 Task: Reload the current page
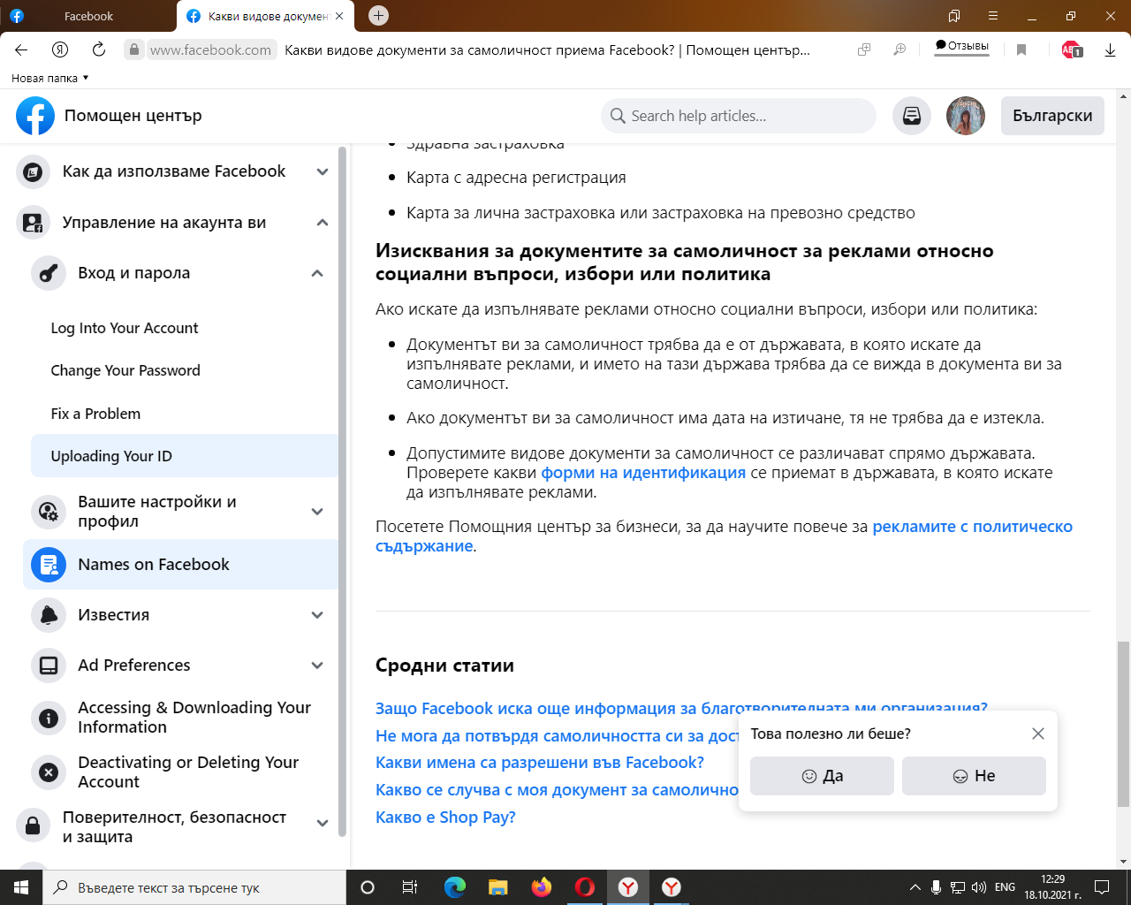[x=99, y=50]
